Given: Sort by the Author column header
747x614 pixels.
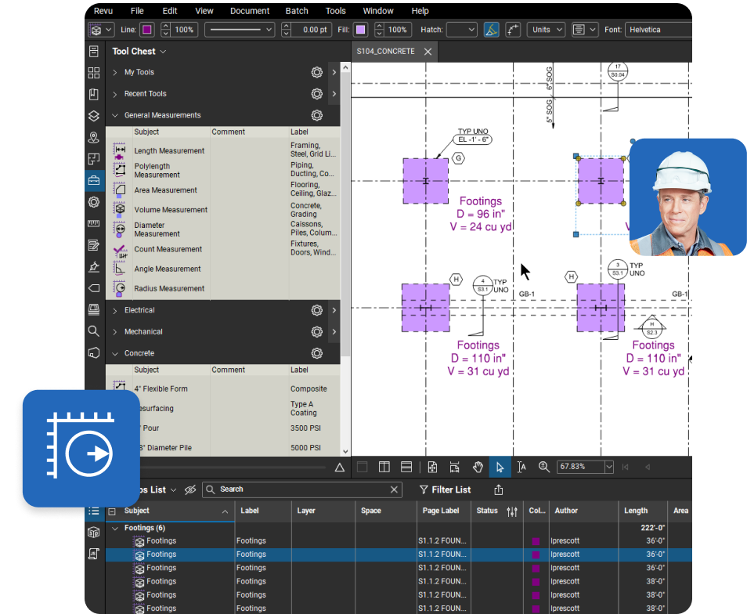Looking at the screenshot, I should (566, 511).
